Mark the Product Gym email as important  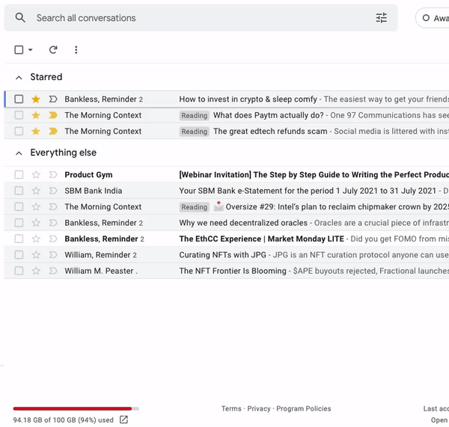coord(53,174)
